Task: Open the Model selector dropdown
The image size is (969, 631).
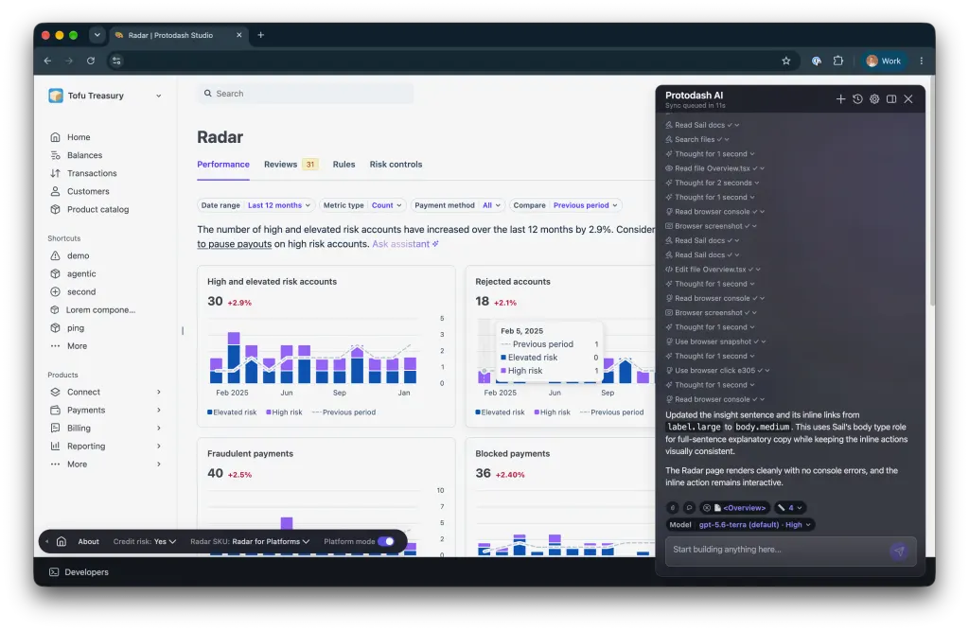Action: [x=740, y=525]
